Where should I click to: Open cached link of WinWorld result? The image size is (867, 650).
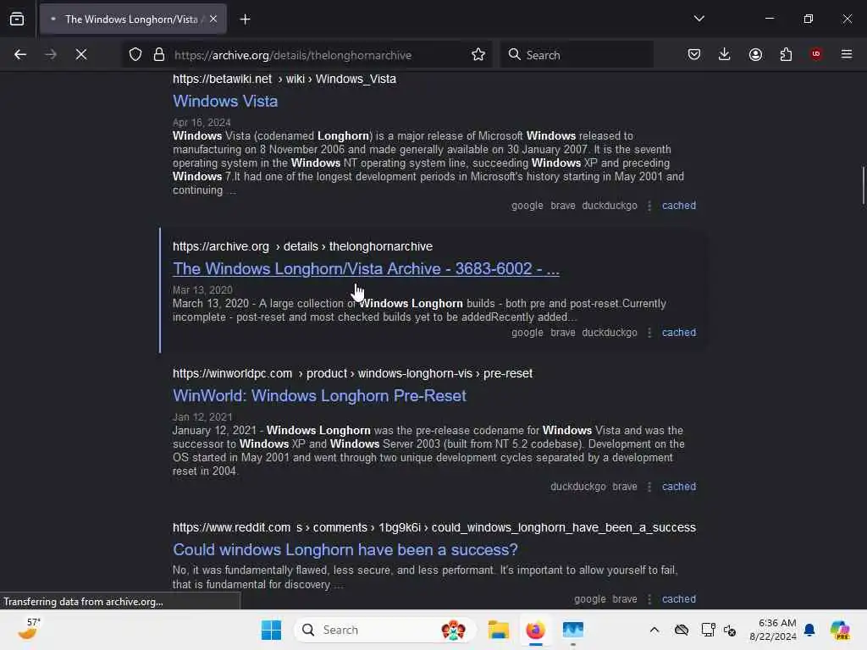pos(679,487)
